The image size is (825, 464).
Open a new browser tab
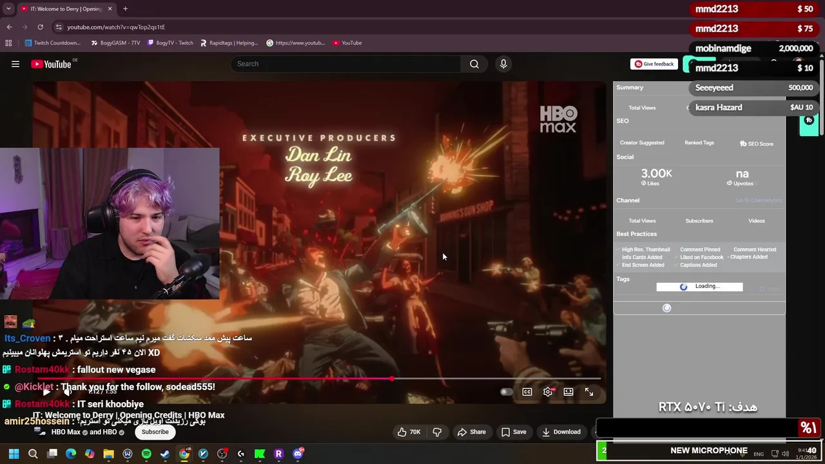pyautogui.click(x=125, y=9)
